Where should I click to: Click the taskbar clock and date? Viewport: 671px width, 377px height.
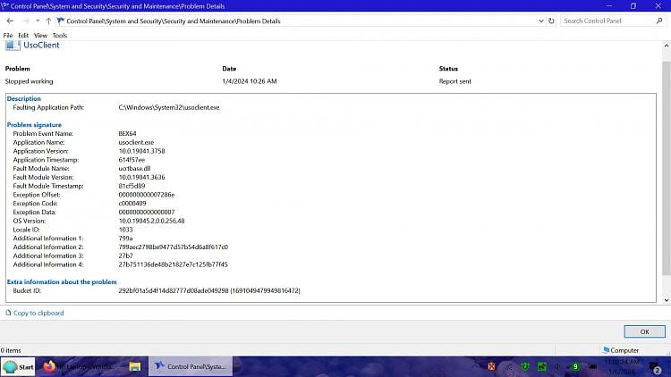click(622, 367)
